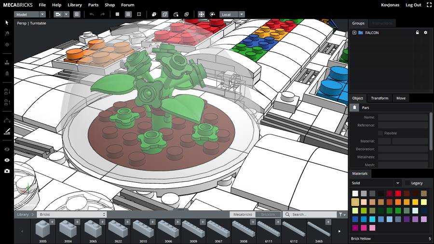
Task: Click the hide selection crossed-eye icon
Action: 7,149
